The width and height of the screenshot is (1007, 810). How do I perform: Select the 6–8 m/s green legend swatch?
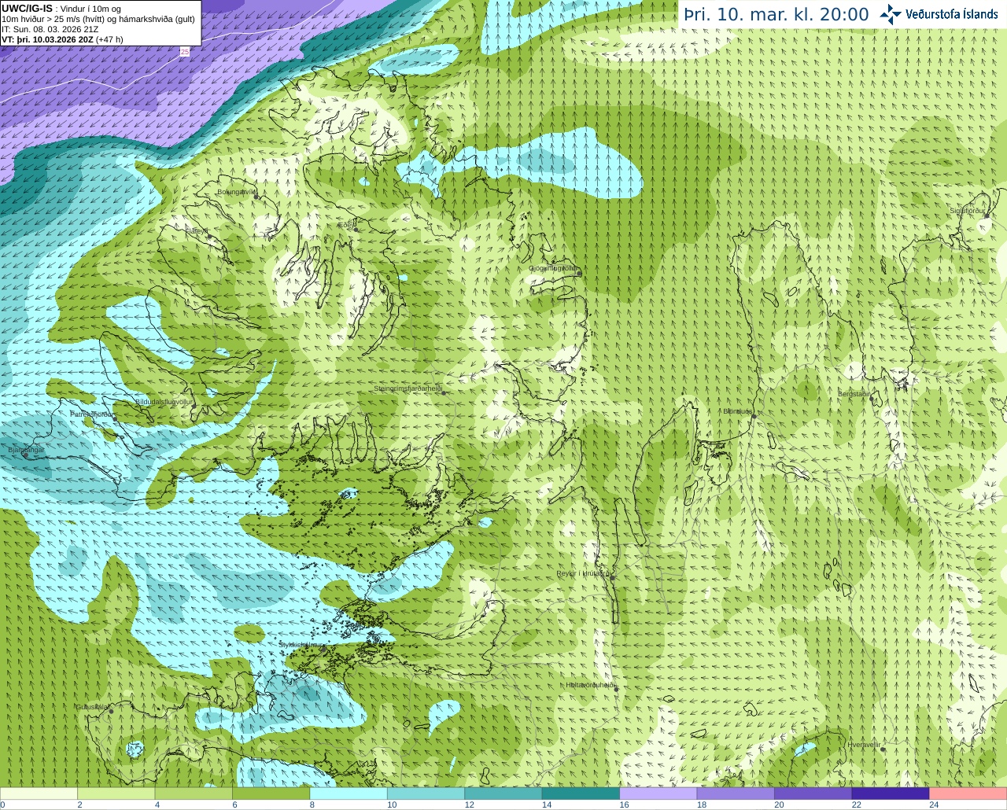pos(271,793)
